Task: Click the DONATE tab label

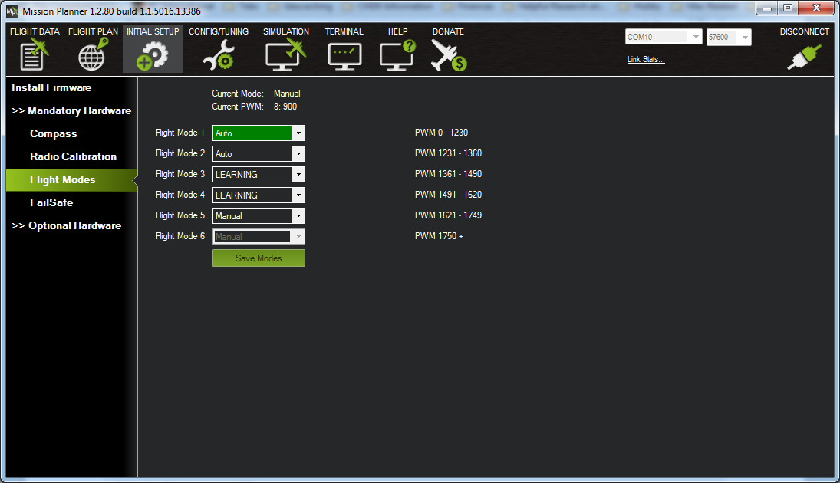Action: (x=449, y=31)
